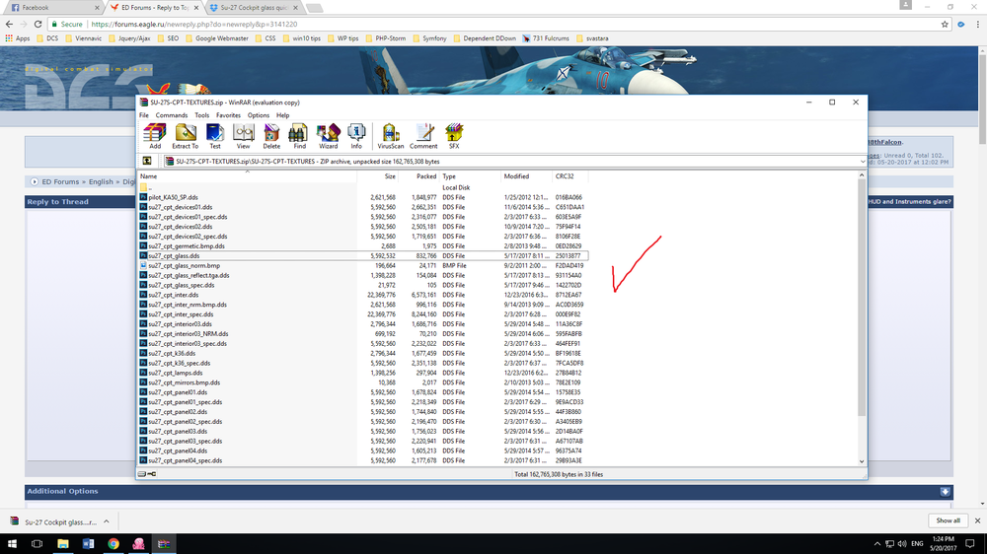Open the Commands menu
Viewport: 987px width, 554px height.
click(x=171, y=115)
